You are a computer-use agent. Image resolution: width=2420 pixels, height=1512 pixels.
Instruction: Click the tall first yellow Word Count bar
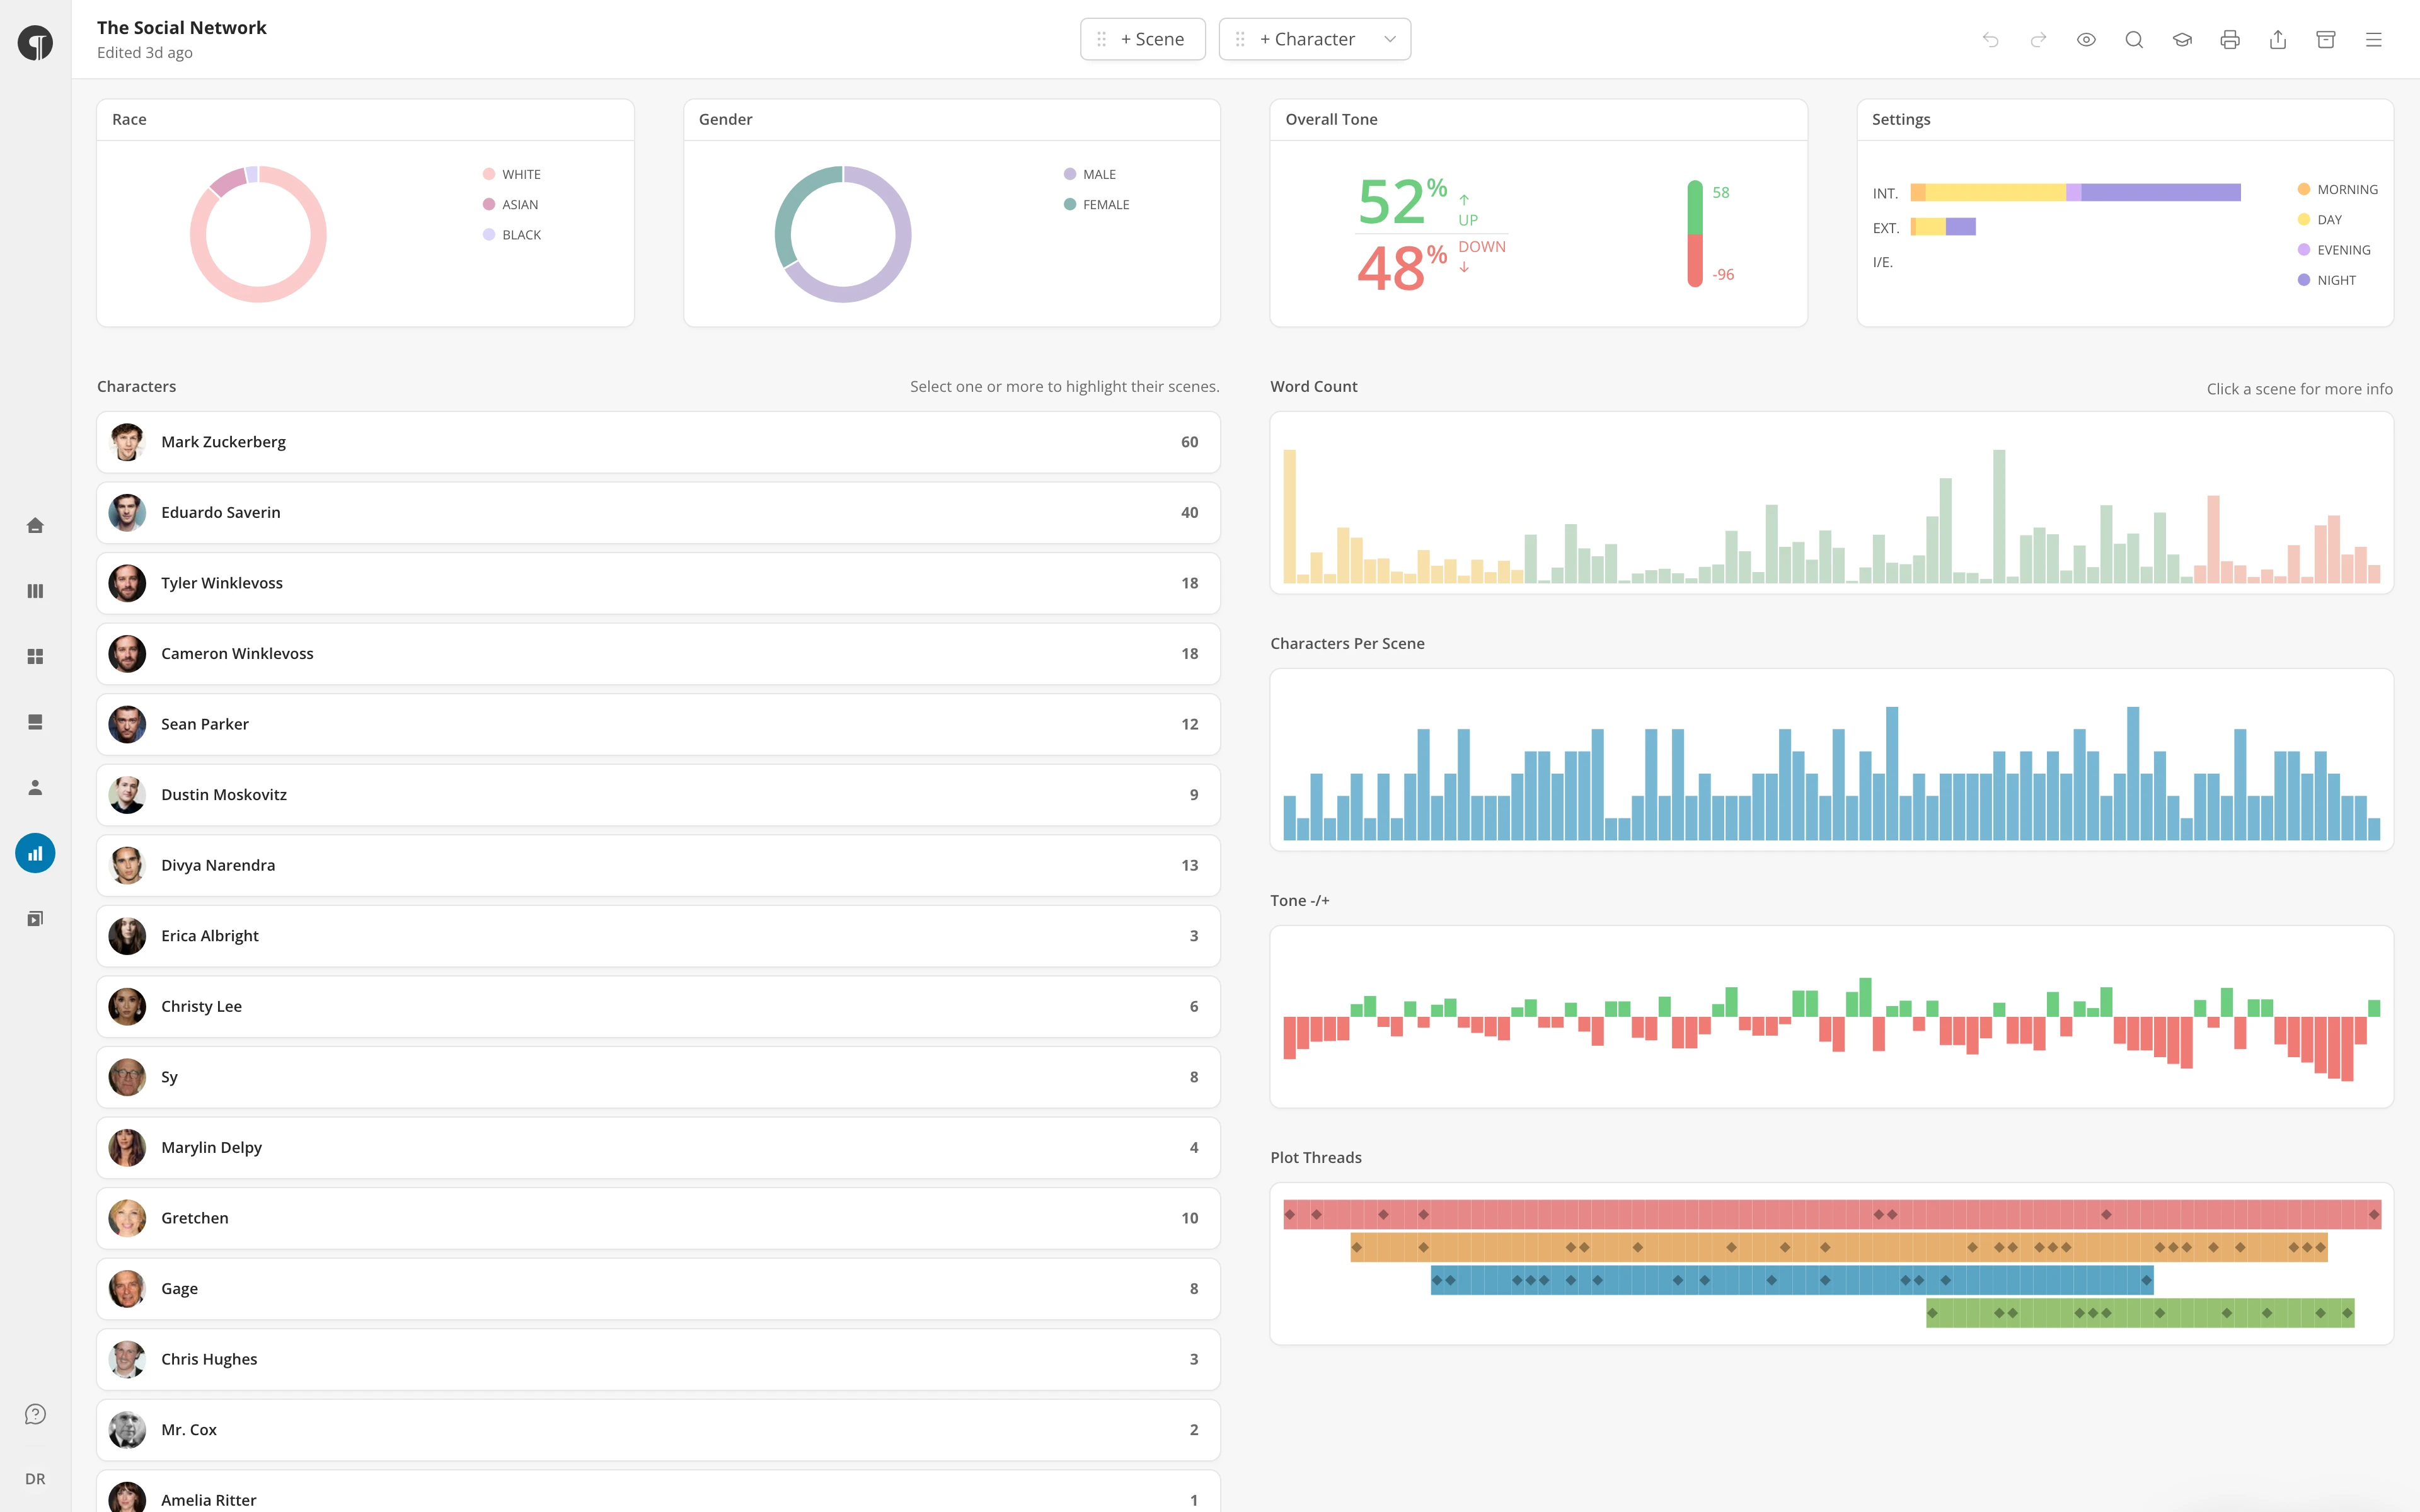point(1290,516)
